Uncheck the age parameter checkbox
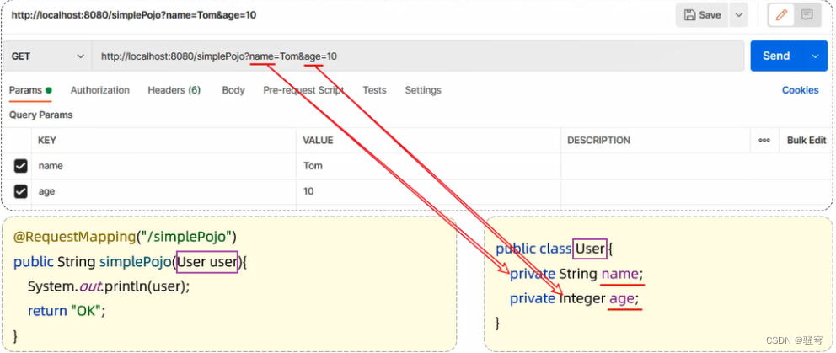 [x=20, y=191]
